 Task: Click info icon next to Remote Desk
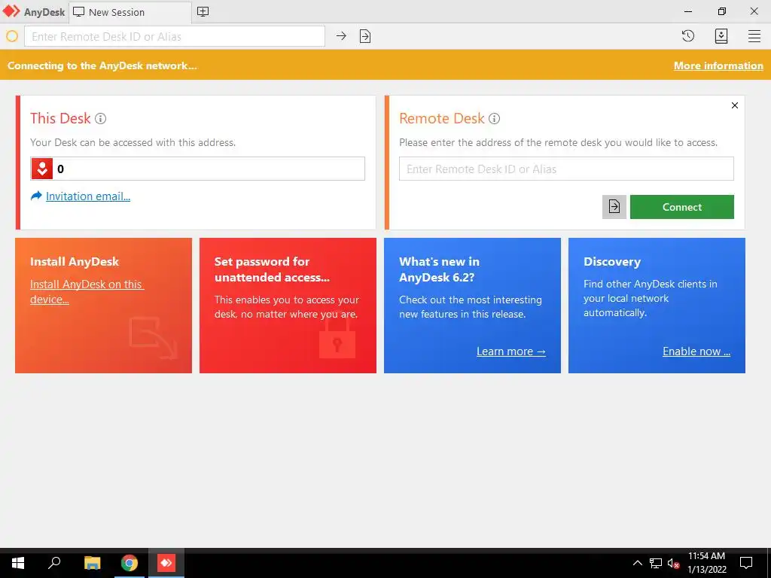click(494, 118)
